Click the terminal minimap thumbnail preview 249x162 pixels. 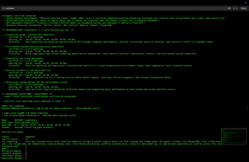click(234, 136)
